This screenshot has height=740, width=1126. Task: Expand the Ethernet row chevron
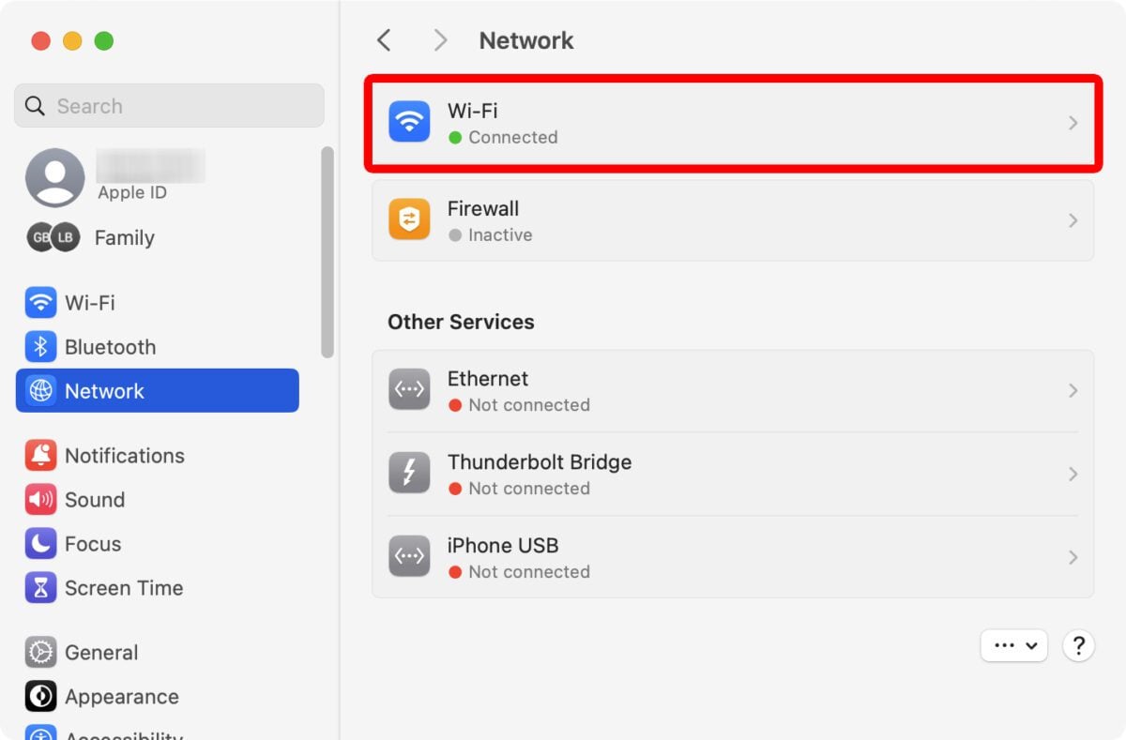pyautogui.click(x=1073, y=391)
